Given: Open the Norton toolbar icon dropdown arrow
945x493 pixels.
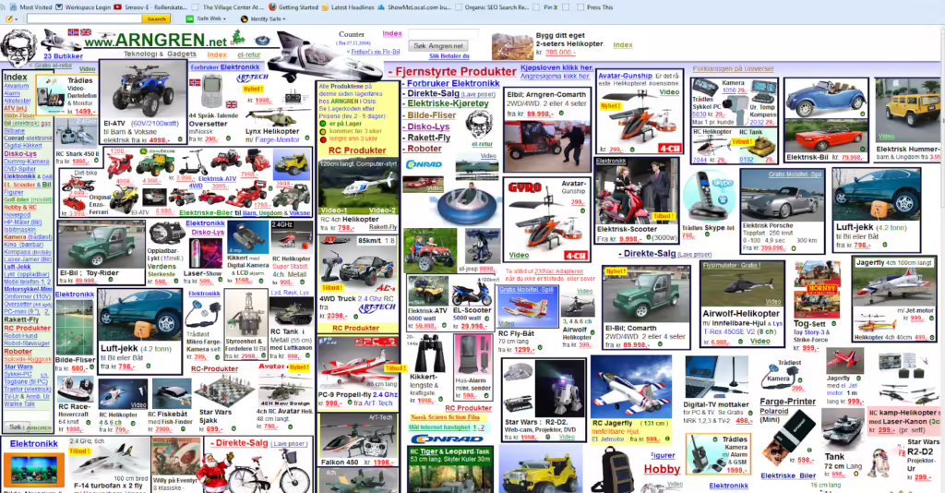Looking at the screenshot, I should pos(17,19).
